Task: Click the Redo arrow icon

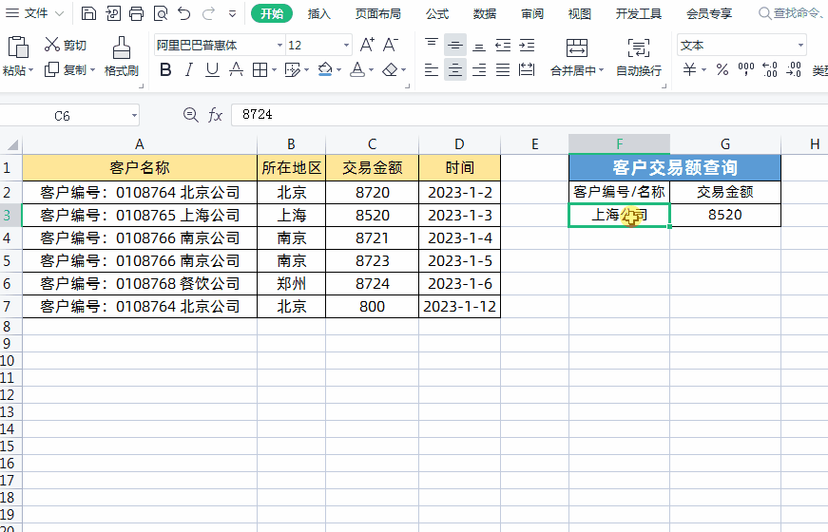Action: pos(208,13)
